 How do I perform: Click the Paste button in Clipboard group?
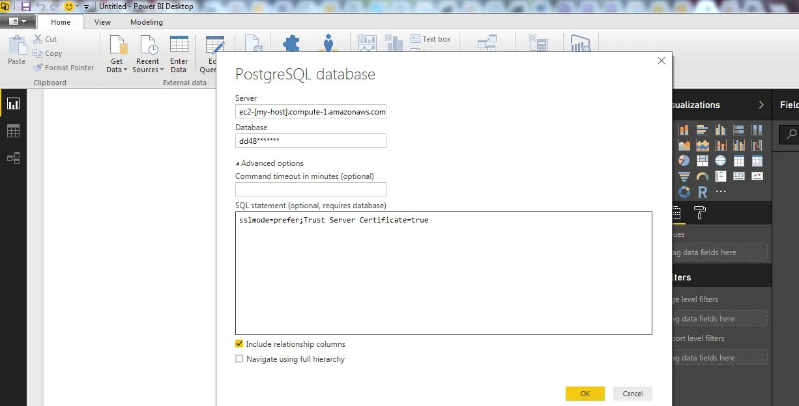coord(16,51)
